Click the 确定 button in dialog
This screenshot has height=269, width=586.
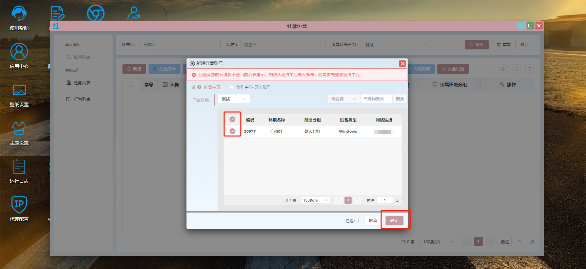click(394, 221)
